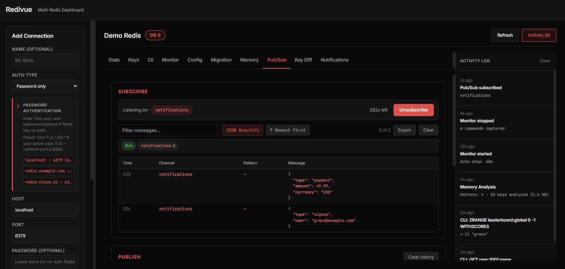Click the Redivue logo title

click(x=19, y=10)
